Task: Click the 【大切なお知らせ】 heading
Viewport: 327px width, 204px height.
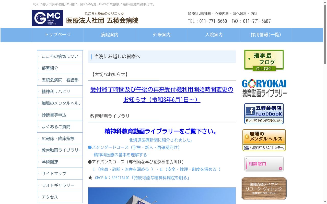Action: pyautogui.click(x=109, y=74)
